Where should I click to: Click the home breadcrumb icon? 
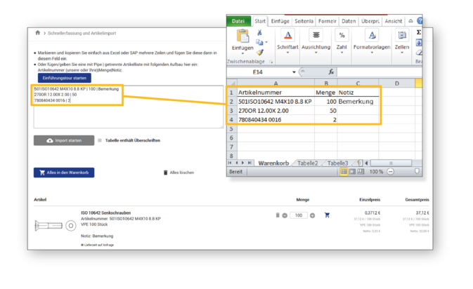click(x=37, y=32)
